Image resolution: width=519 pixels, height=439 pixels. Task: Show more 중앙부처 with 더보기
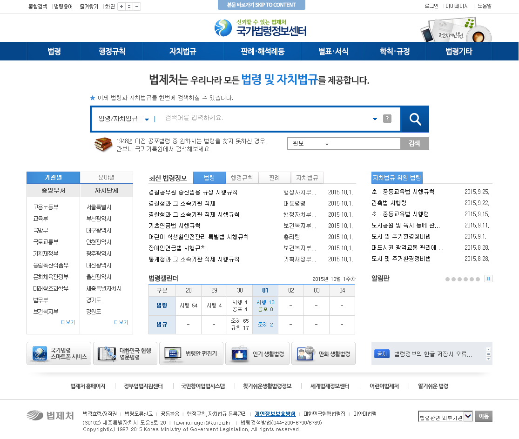point(68,322)
